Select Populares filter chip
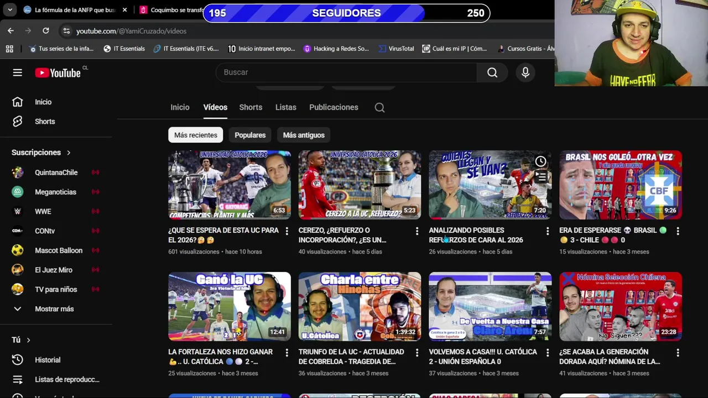708x398 pixels. point(250,135)
